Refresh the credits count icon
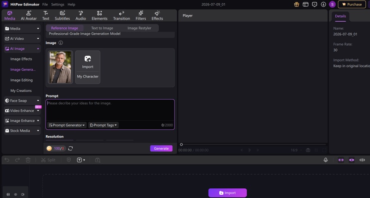370x198 pixels. coord(70,148)
